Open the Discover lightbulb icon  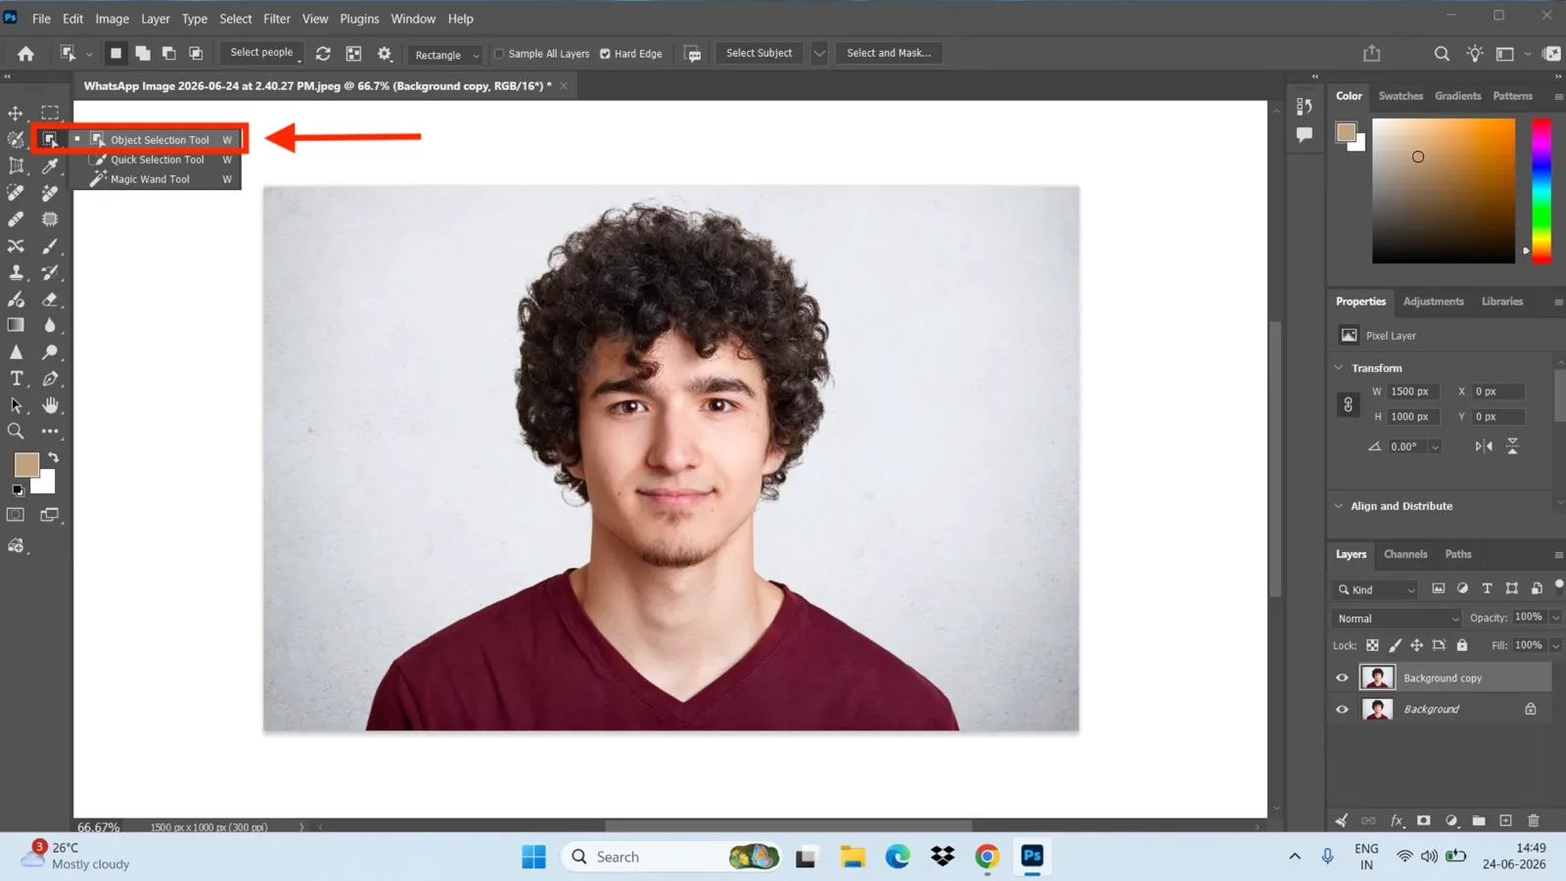coord(1474,54)
